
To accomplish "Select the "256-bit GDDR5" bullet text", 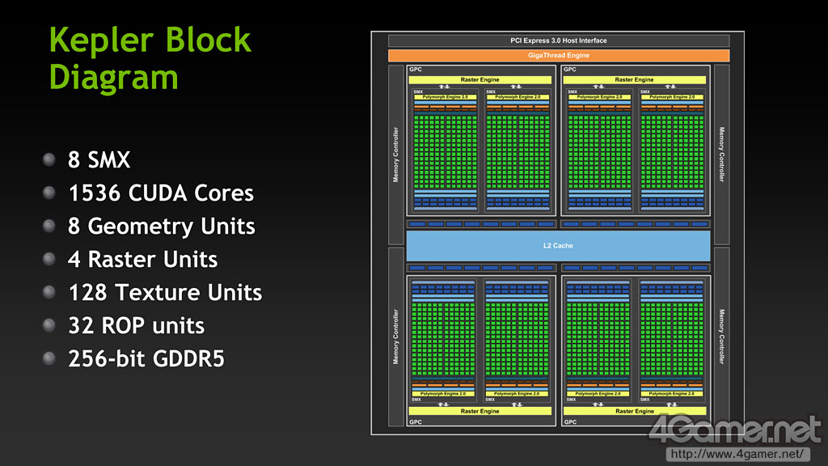I will [146, 358].
